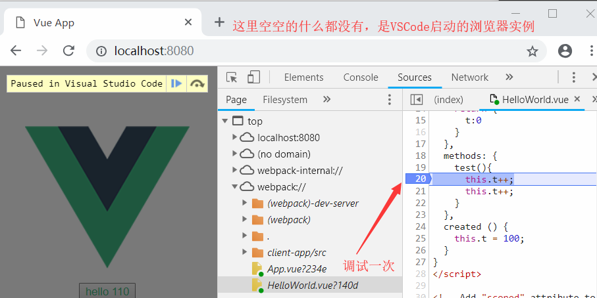Click the webpack:// cloud icon

tap(247, 187)
